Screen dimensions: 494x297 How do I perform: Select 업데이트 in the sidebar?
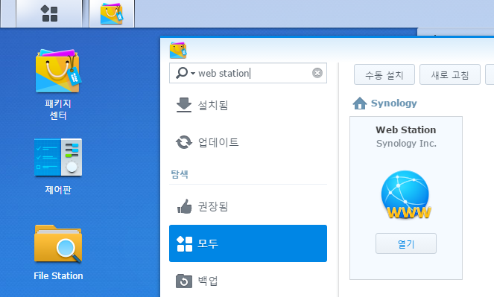pos(248,142)
